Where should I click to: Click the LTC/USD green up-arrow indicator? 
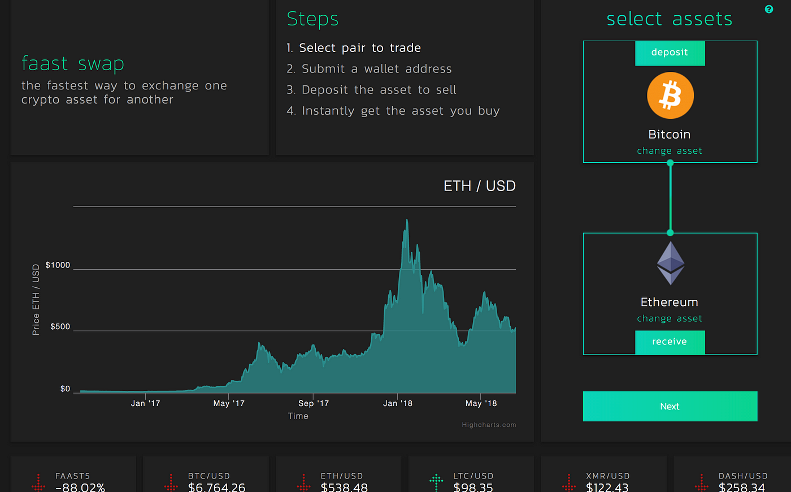[436, 482]
